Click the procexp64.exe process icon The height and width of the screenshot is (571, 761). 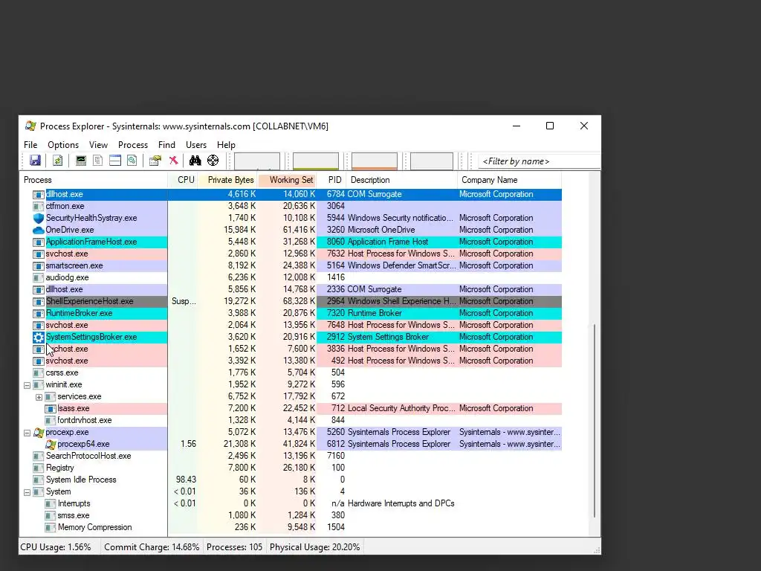point(51,445)
